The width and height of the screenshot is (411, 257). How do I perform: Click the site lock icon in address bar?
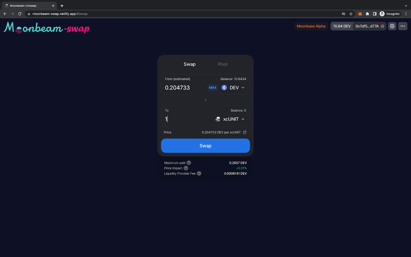[29, 14]
